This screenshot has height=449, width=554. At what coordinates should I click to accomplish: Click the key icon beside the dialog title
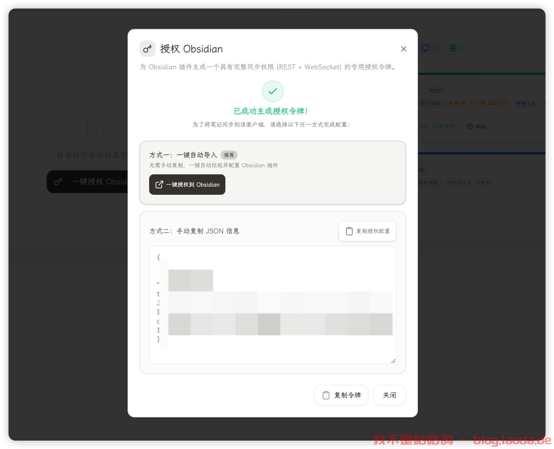147,49
